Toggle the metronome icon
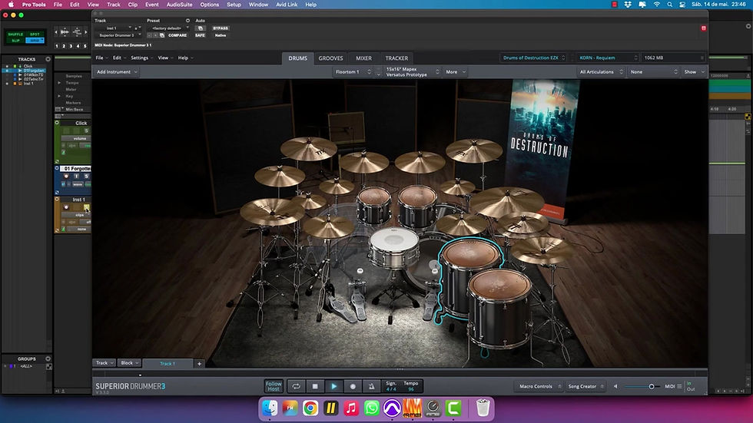Screen dimensions: 753x423 click(x=372, y=386)
